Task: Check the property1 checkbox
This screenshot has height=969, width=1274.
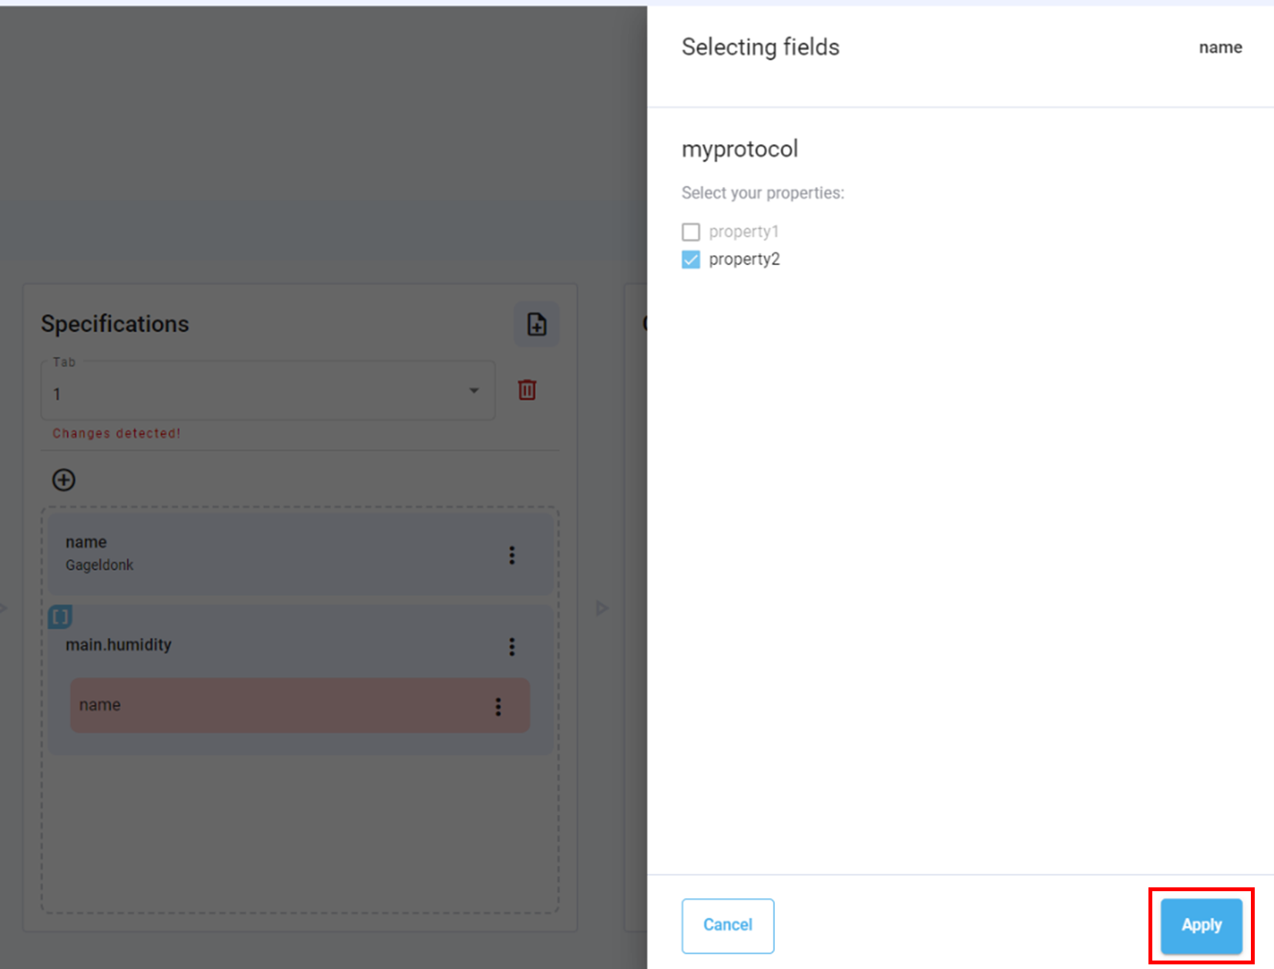Action: pyautogui.click(x=691, y=231)
